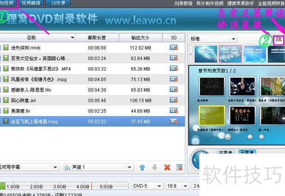Screen dimensions: 285x196
Task: Toggle the 子菜单 menu view button
Action: coord(247,153)
